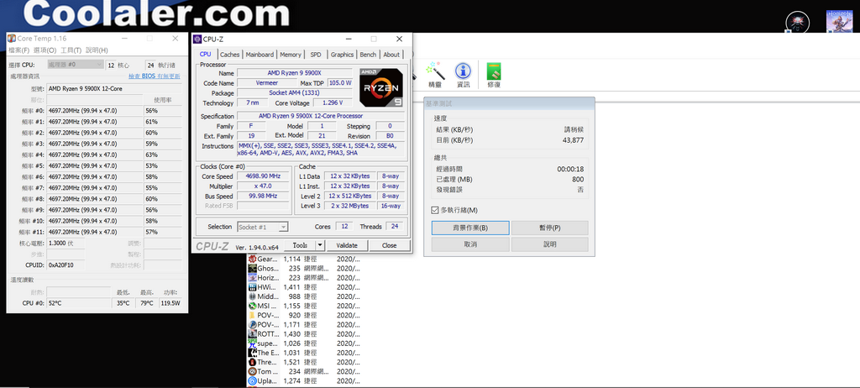This screenshot has height=388, width=860.
Task: Select the Ghos... list entry icon
Action: coord(252,269)
